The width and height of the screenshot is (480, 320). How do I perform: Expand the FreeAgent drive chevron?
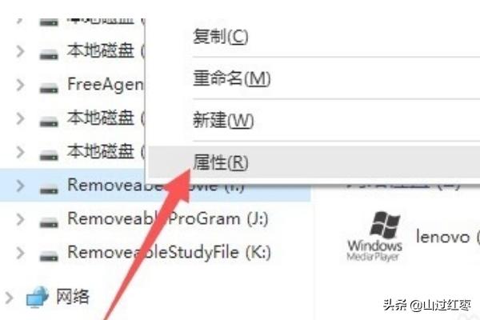(20, 85)
